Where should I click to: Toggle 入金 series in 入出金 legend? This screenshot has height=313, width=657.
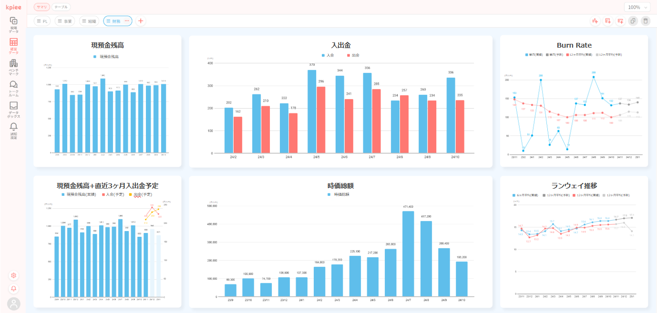pyautogui.click(x=327, y=55)
